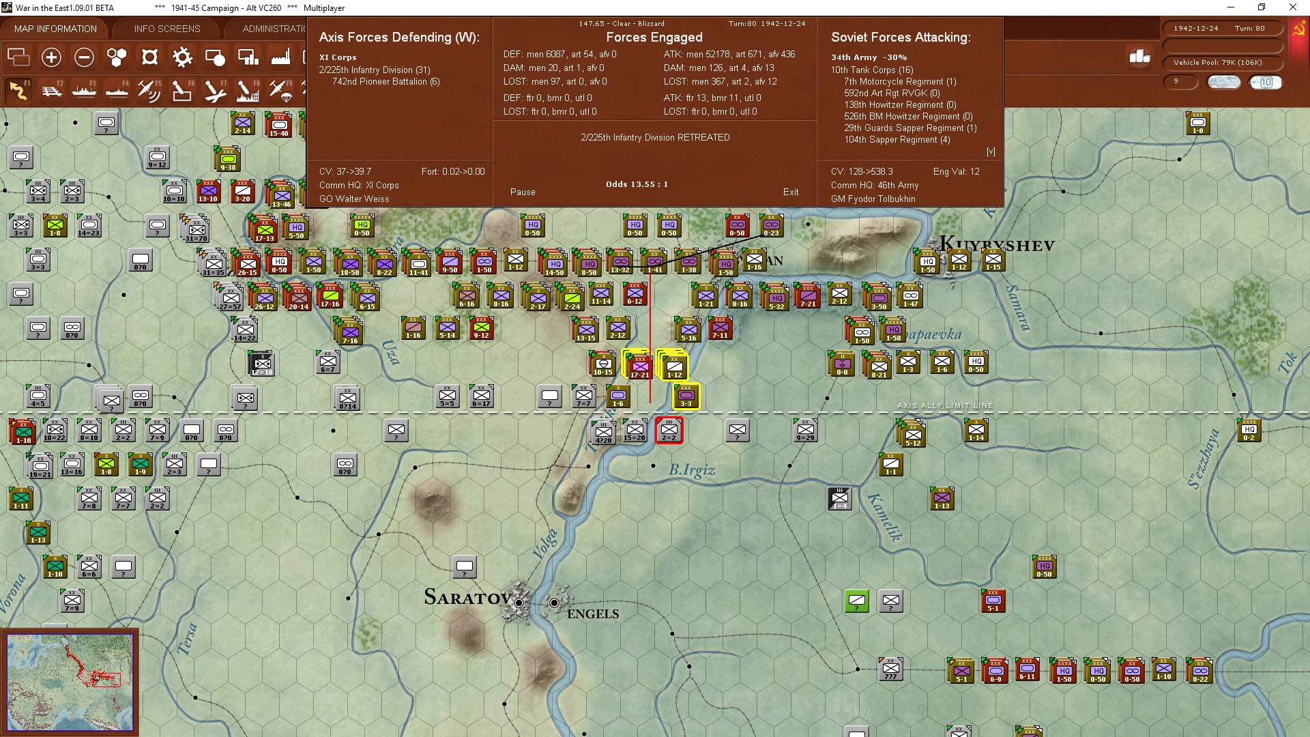Toggle the jump map overview window
The image size is (1310, 737).
point(18,57)
